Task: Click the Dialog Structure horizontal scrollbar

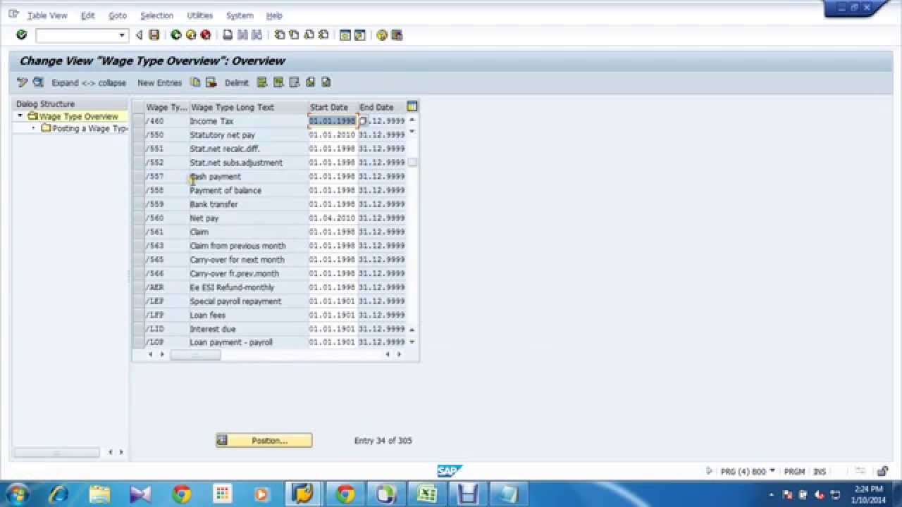Action: tap(56, 452)
